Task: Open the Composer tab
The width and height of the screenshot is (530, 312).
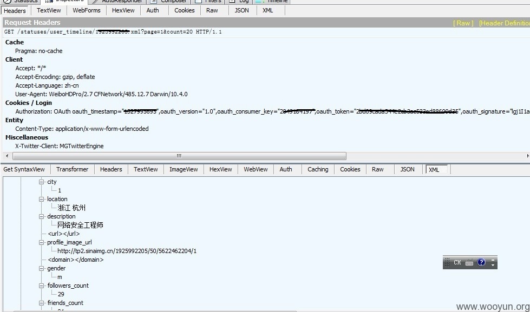Action: pos(169,1)
